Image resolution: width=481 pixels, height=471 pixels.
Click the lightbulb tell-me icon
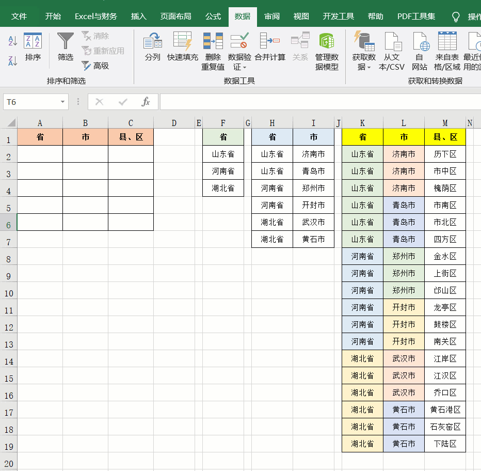(456, 17)
